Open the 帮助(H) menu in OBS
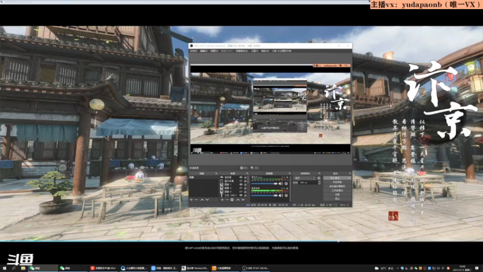Viewport: 483px width, 272px height. point(265,51)
